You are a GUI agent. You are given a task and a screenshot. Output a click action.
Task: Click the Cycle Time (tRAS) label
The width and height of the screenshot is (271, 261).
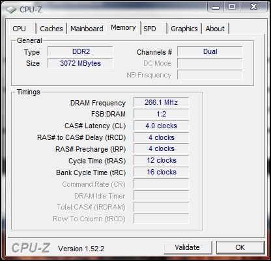click(97, 161)
